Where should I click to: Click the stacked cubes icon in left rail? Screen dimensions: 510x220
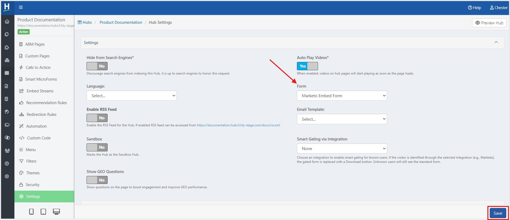7,60
